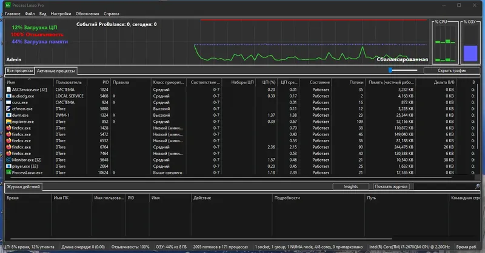Click the player.exe process icon
Image resolution: width=485 pixels, height=253 pixels.
click(x=8, y=166)
